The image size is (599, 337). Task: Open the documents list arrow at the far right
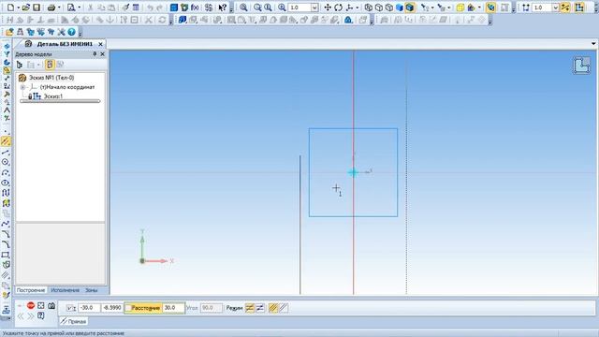coord(593,44)
